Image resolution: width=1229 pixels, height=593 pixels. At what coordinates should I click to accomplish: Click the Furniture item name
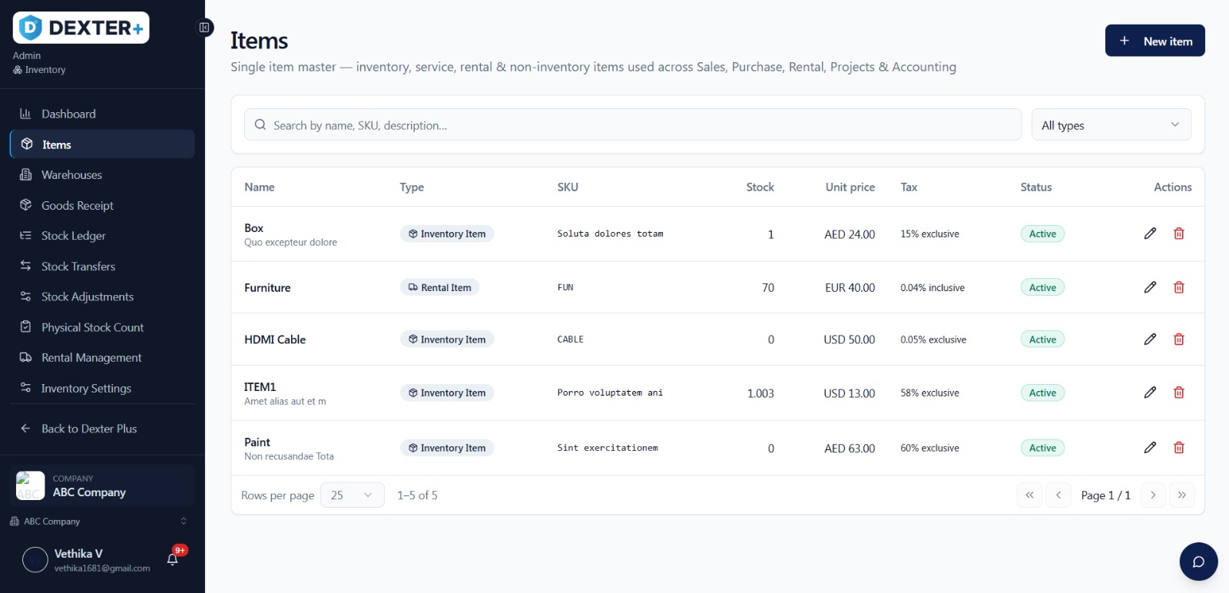(267, 287)
